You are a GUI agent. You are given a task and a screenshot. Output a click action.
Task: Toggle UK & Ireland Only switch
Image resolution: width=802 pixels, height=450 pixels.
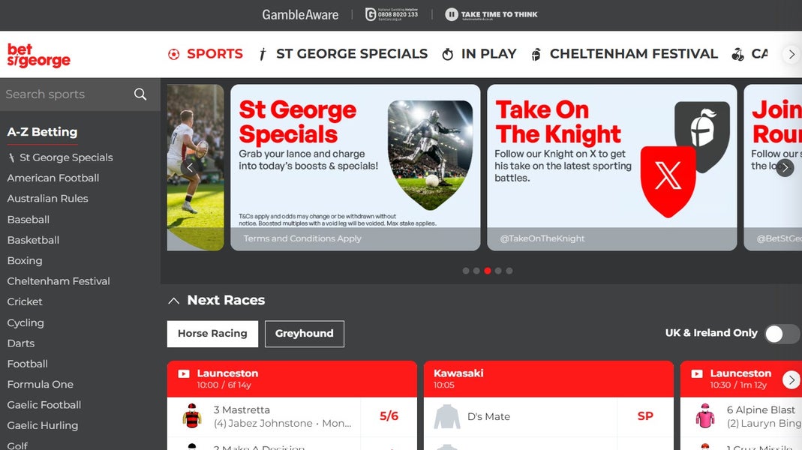[x=782, y=334]
